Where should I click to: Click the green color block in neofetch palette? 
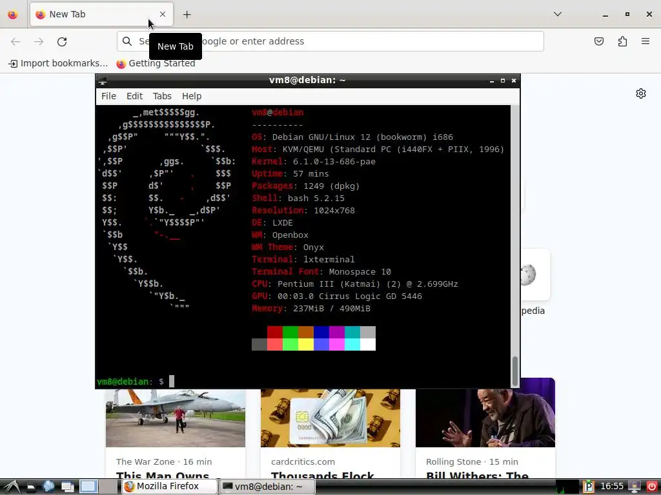tap(290, 332)
